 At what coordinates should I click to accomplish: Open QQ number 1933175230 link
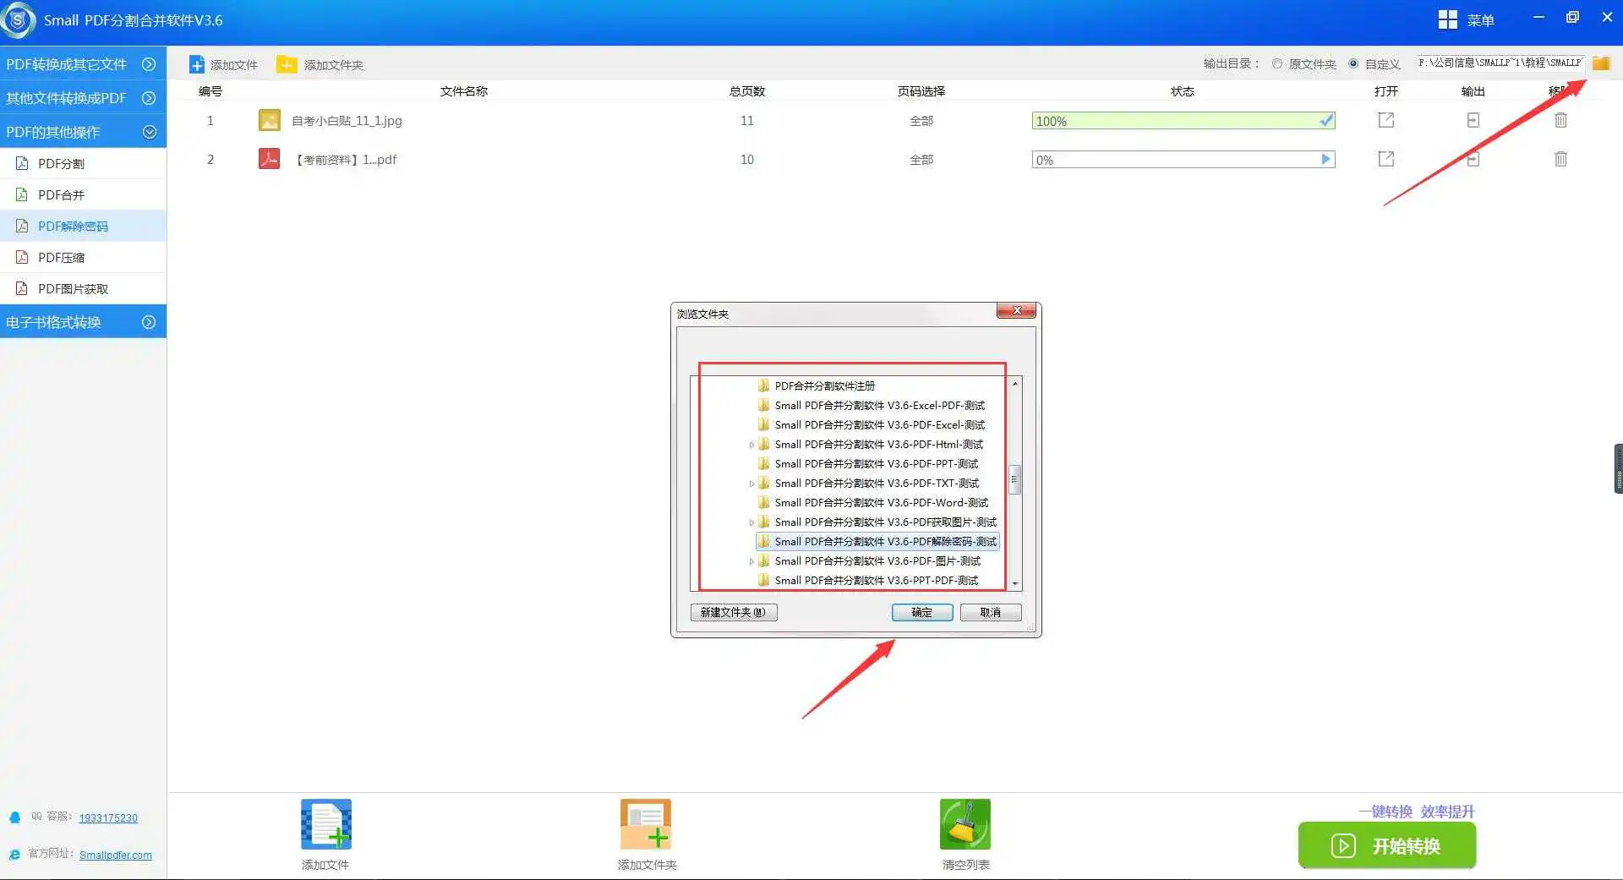pyautogui.click(x=108, y=817)
